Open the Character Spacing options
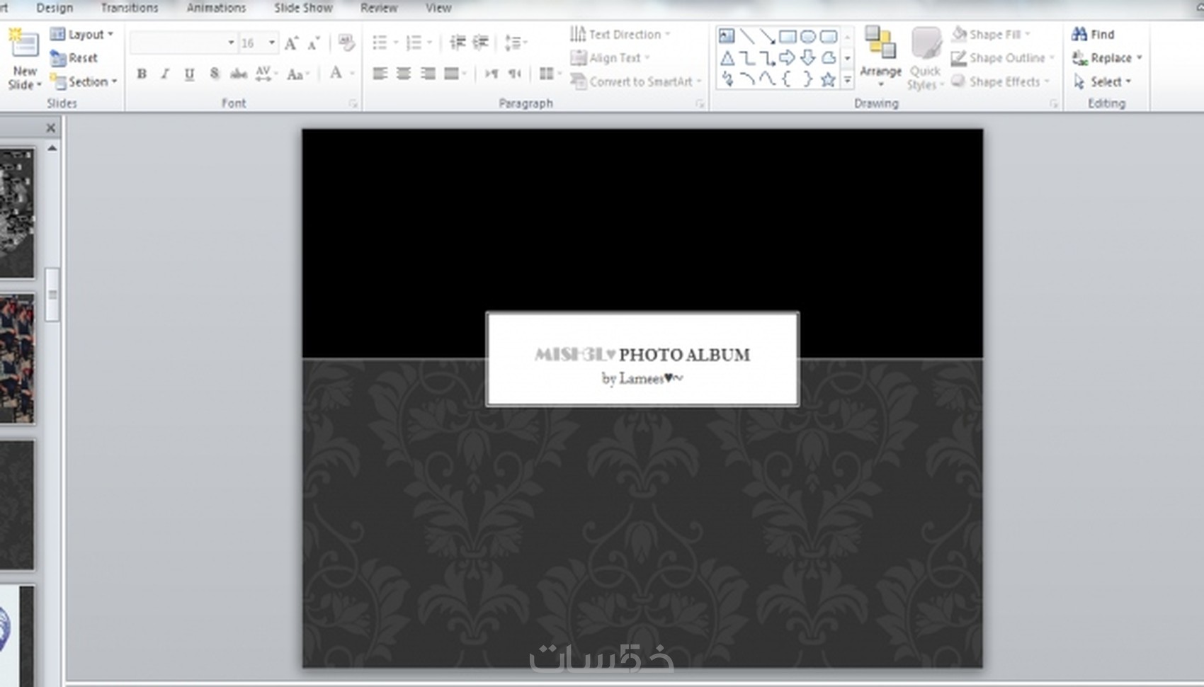The width and height of the screenshot is (1204, 687). (x=265, y=74)
